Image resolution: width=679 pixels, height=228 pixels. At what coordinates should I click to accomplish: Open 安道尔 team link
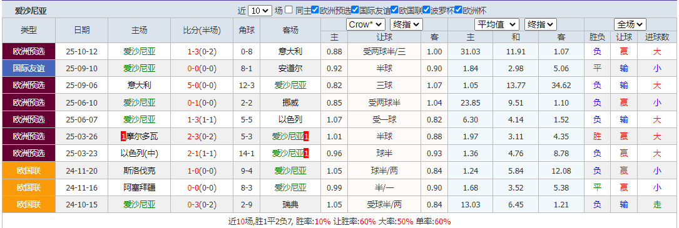(x=290, y=69)
